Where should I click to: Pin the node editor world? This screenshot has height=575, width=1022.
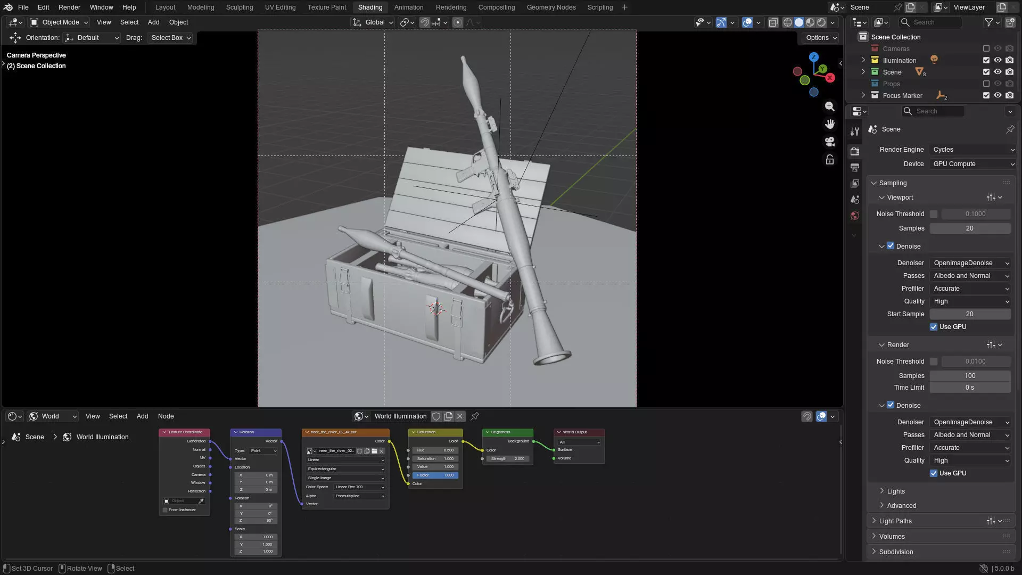click(475, 416)
